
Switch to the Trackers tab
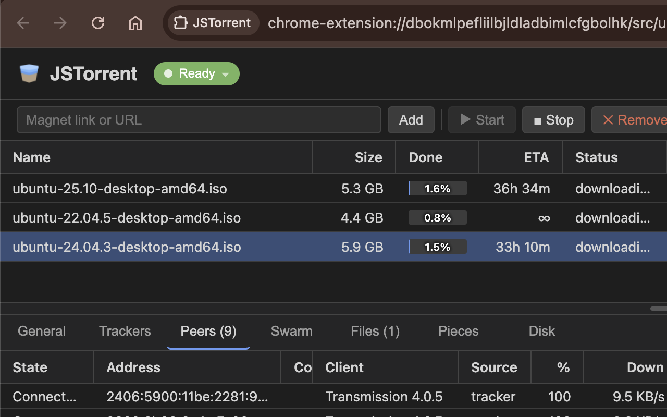click(x=125, y=331)
